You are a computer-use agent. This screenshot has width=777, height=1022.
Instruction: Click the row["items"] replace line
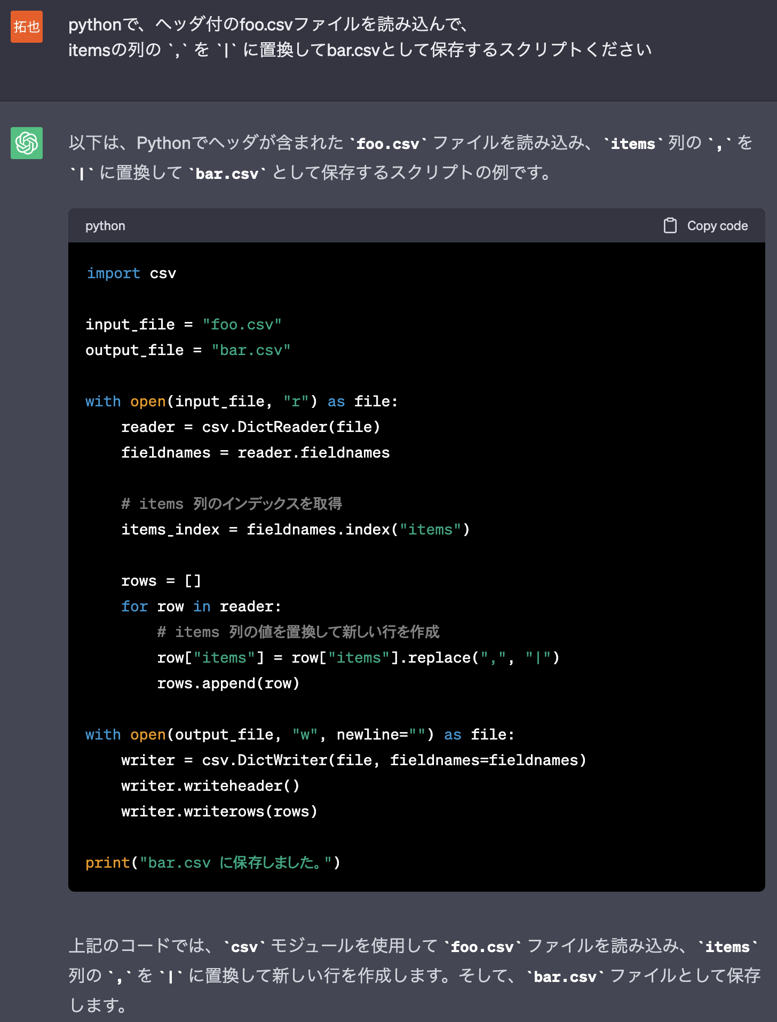[x=358, y=658]
